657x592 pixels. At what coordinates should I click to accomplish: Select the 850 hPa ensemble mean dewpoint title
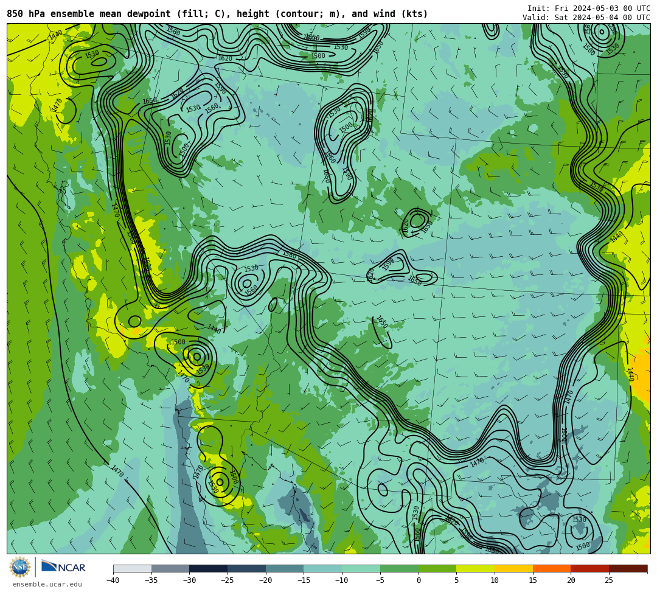(217, 14)
